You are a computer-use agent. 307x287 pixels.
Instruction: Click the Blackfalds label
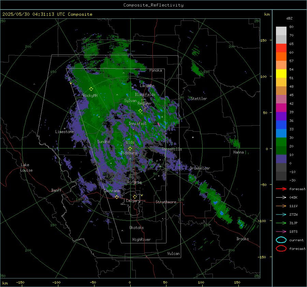coord(145,95)
